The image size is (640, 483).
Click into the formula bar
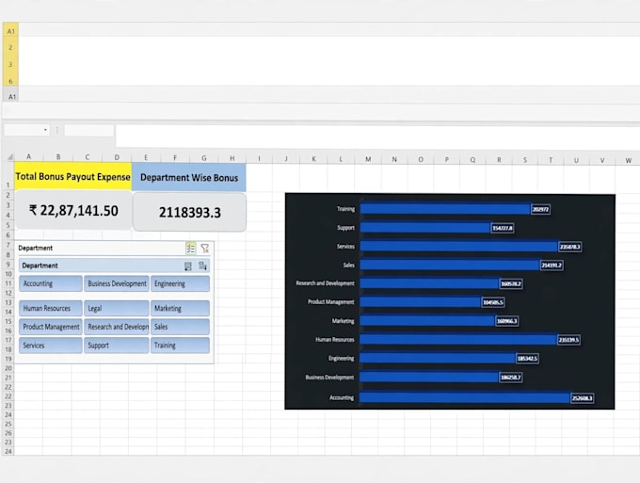377,136
